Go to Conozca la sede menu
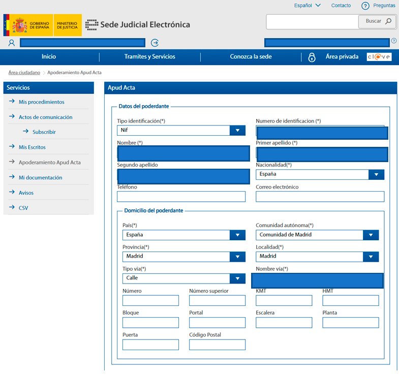Image resolution: width=399 pixels, height=375 pixels. click(x=251, y=57)
